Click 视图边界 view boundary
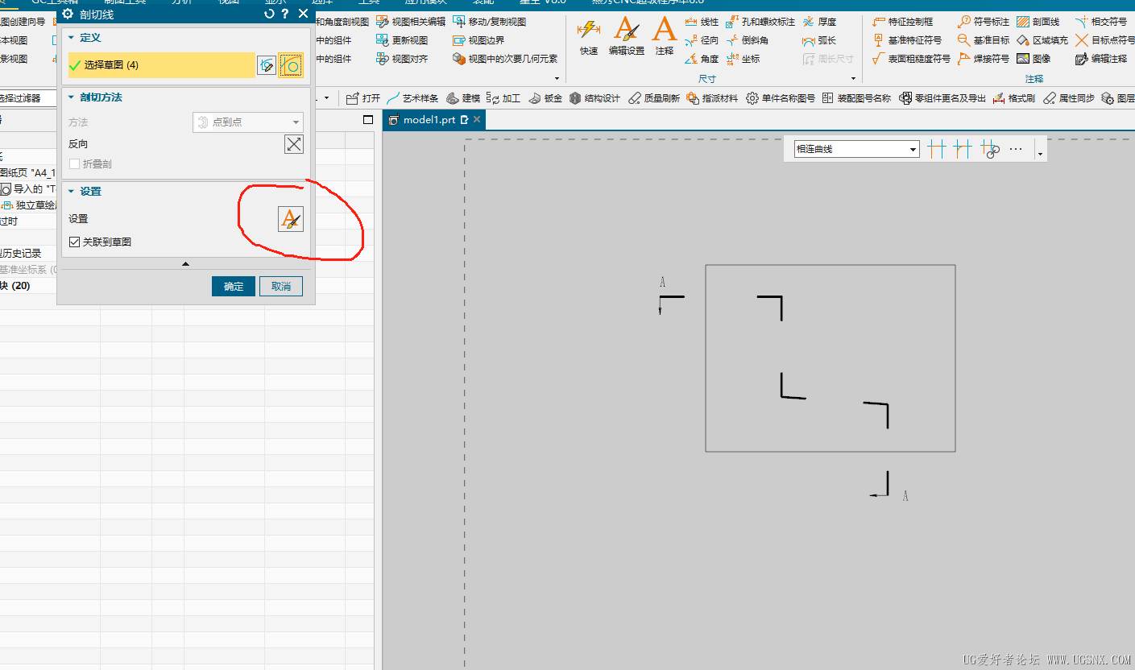Screen dimensions: 1135x670 pos(478,40)
